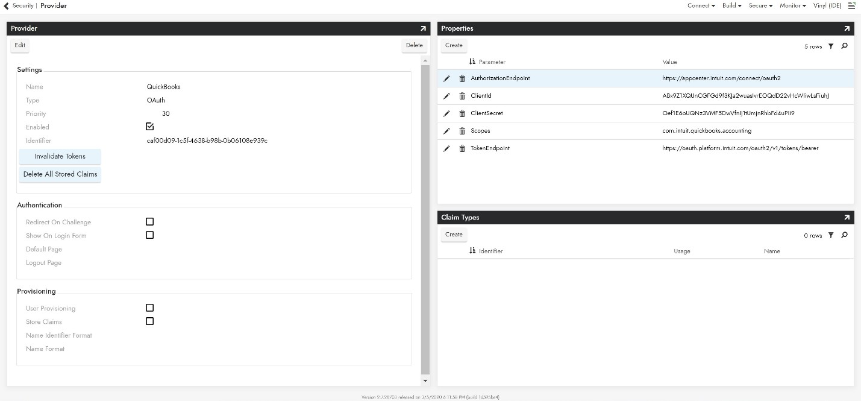The height and width of the screenshot is (401, 861).
Task: Open the Connect dropdown menu
Action: pyautogui.click(x=701, y=5)
